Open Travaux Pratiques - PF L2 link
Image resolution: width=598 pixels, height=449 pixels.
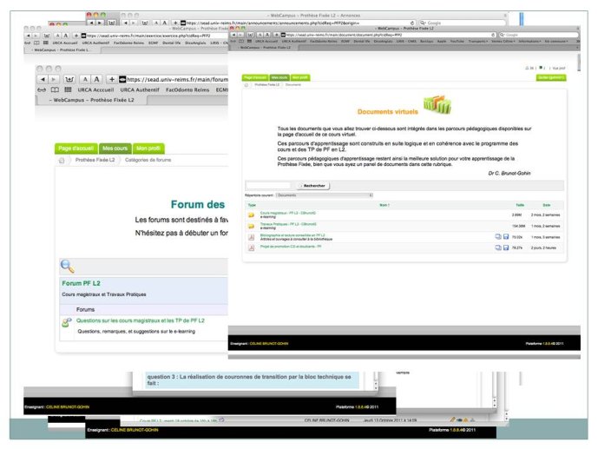pyautogui.click(x=288, y=224)
